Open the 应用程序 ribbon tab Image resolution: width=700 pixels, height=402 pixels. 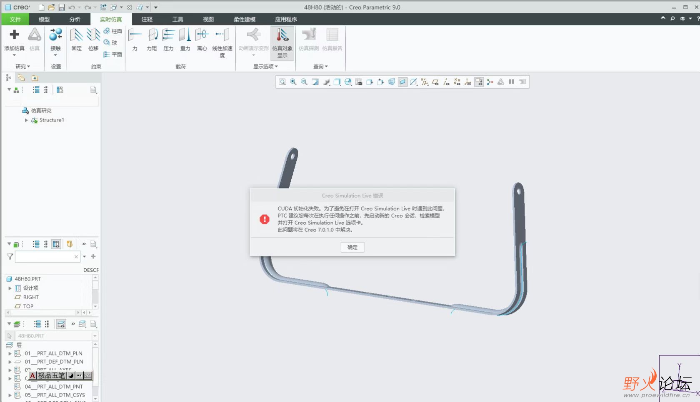(x=286, y=19)
